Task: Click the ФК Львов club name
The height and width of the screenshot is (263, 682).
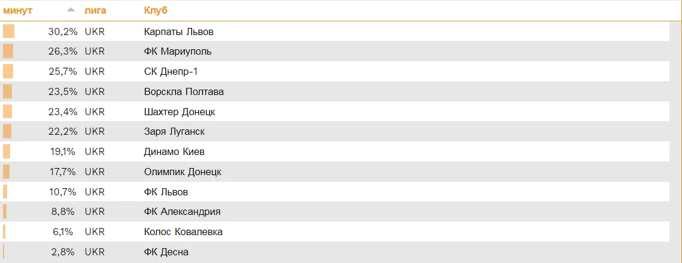Action: pyautogui.click(x=166, y=192)
